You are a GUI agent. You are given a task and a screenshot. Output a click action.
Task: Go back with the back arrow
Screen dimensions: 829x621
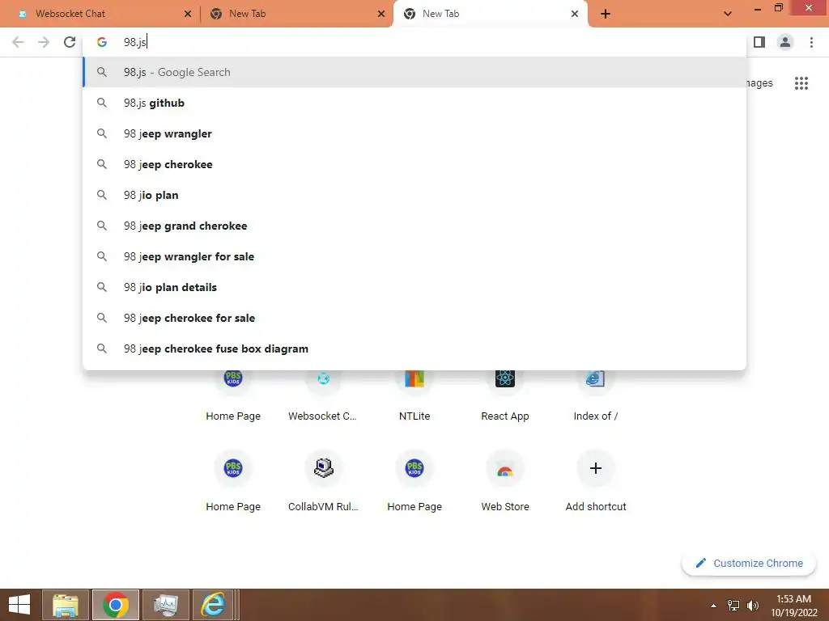pyautogui.click(x=18, y=42)
